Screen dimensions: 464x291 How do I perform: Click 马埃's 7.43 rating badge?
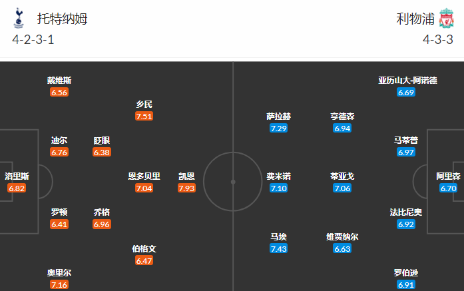(278, 248)
